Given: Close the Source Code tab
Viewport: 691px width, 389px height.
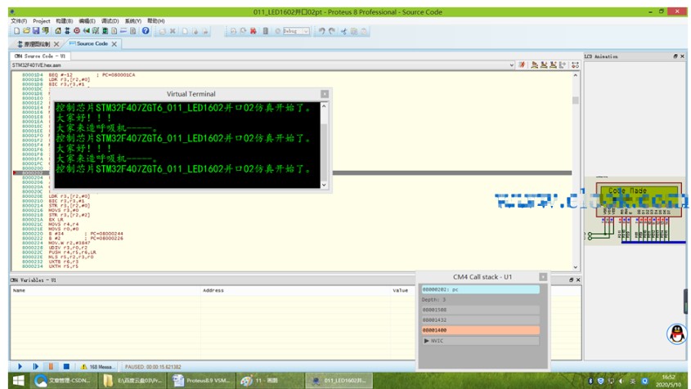Looking at the screenshot, I should (114, 44).
